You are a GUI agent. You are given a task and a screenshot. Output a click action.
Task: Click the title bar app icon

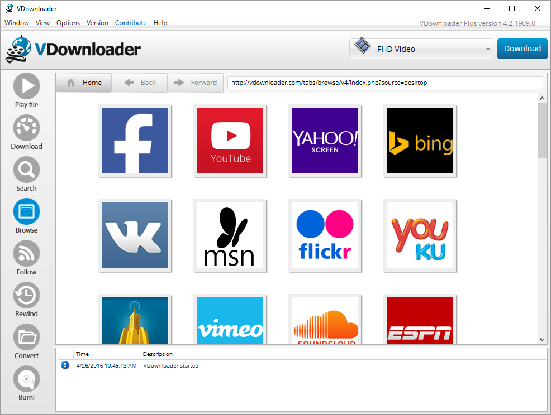point(9,8)
